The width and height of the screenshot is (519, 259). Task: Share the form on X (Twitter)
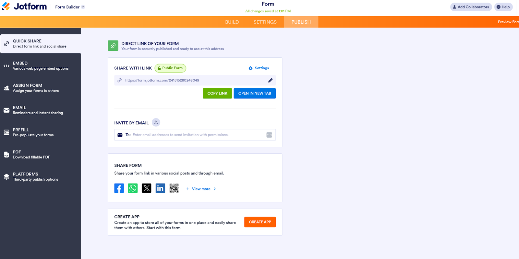click(x=147, y=188)
